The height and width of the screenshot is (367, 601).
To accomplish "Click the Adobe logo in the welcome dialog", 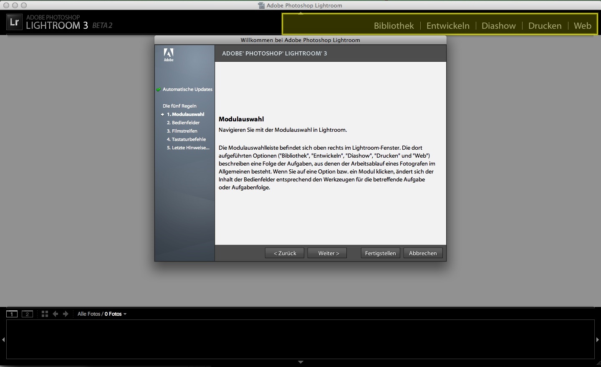I will pos(169,54).
